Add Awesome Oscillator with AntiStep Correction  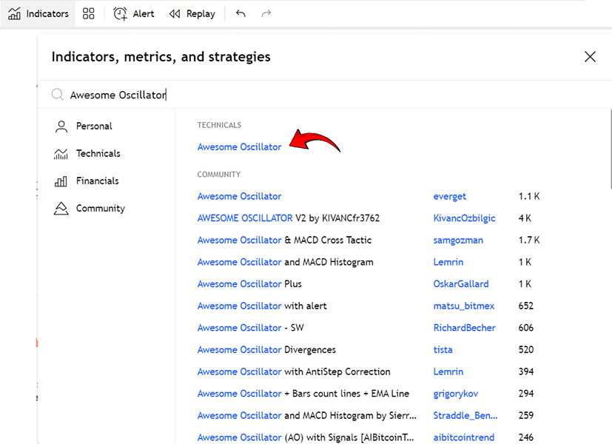[293, 372]
